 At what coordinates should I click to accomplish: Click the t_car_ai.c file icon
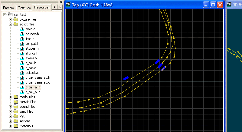coord(21,92)
